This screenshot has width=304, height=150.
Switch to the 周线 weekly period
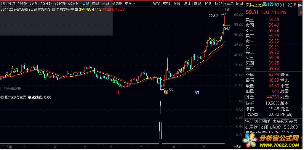pyautogui.click(x=96, y=4)
